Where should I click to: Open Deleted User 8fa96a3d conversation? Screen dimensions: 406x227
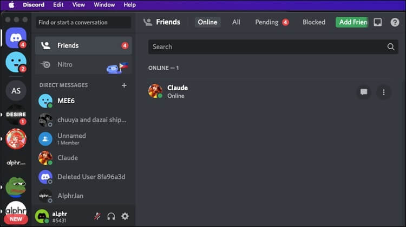point(83,177)
